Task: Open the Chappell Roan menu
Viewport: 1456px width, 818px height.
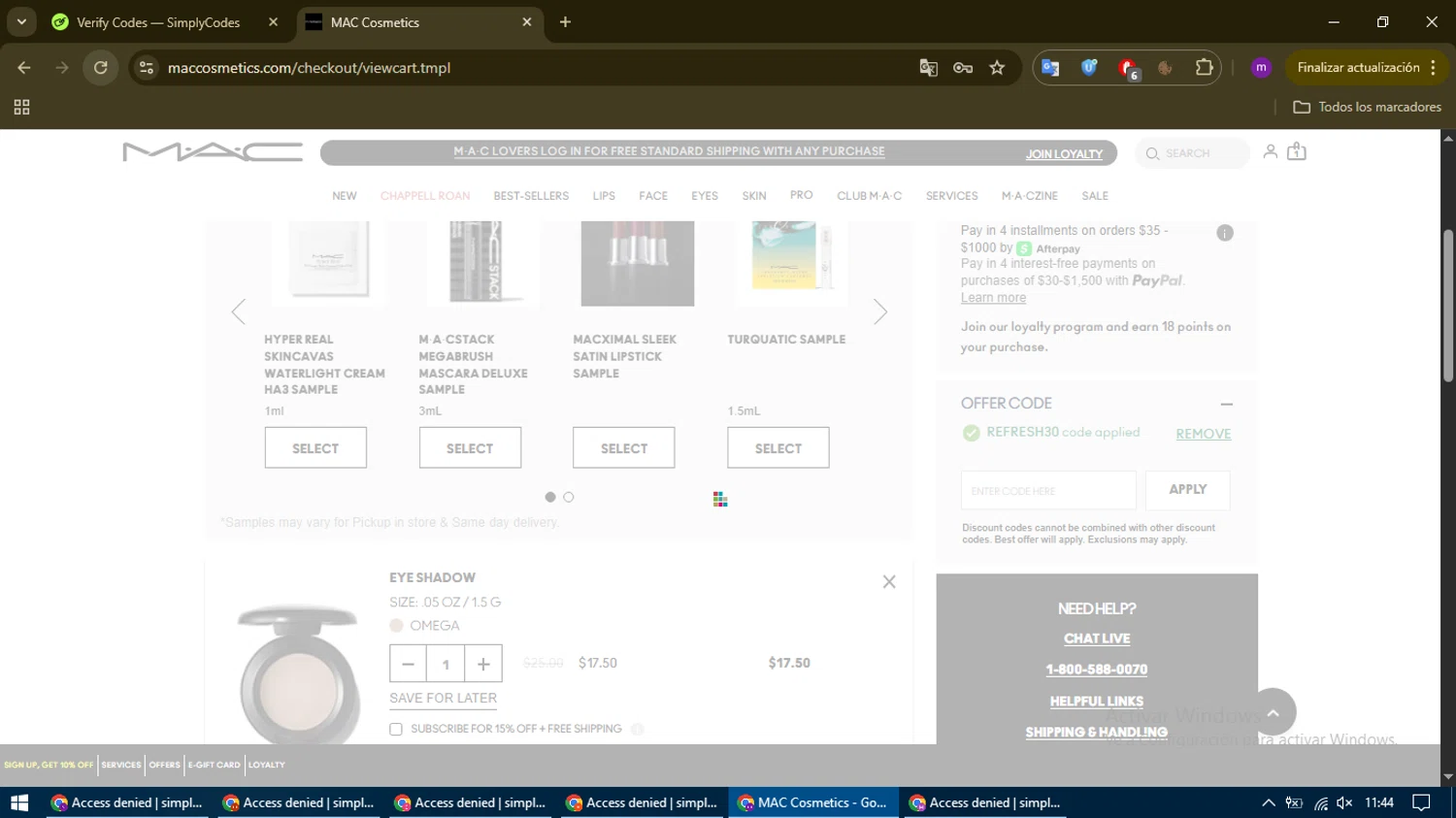Action: click(425, 196)
